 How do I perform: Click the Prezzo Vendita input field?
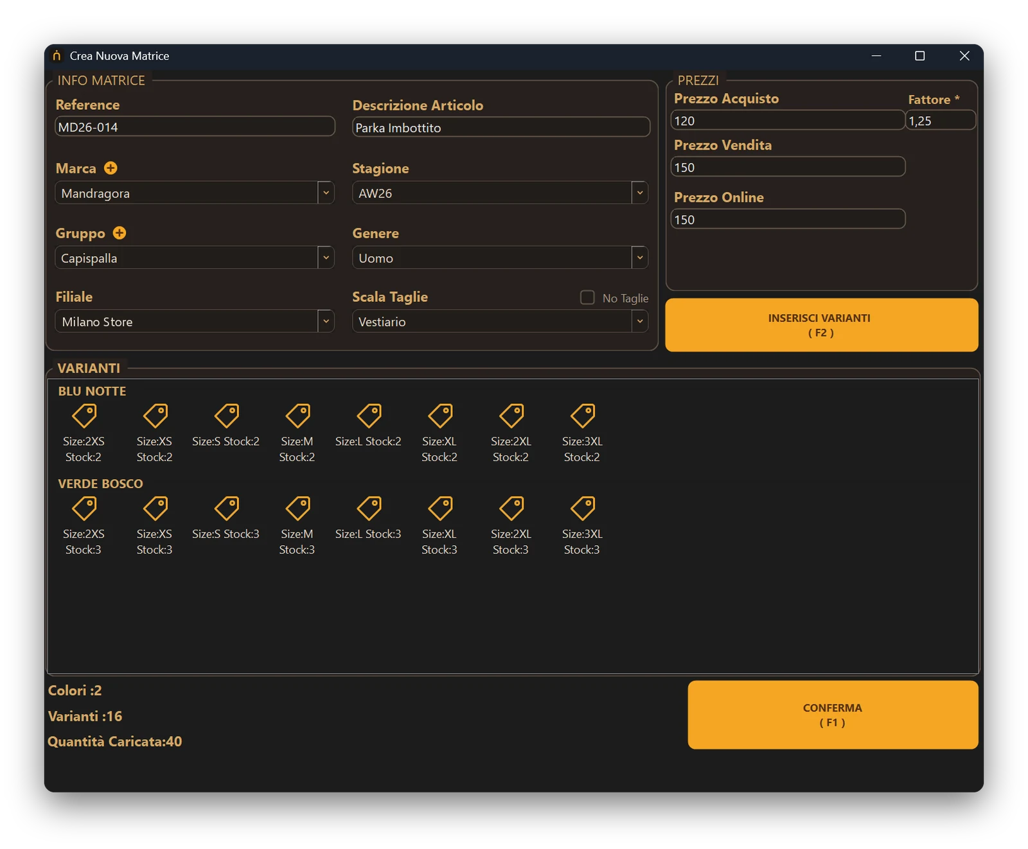pyautogui.click(x=788, y=167)
